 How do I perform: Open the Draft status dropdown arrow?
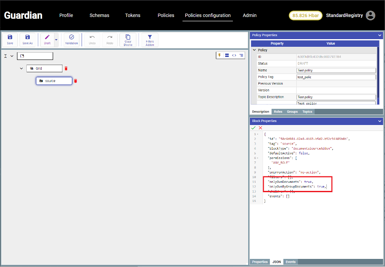(56, 40)
